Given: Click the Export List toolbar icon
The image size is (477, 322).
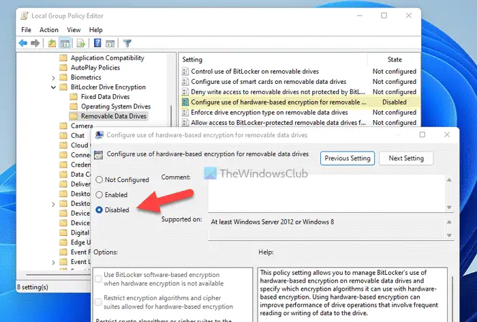Looking at the screenshot, I should pos(81,43).
